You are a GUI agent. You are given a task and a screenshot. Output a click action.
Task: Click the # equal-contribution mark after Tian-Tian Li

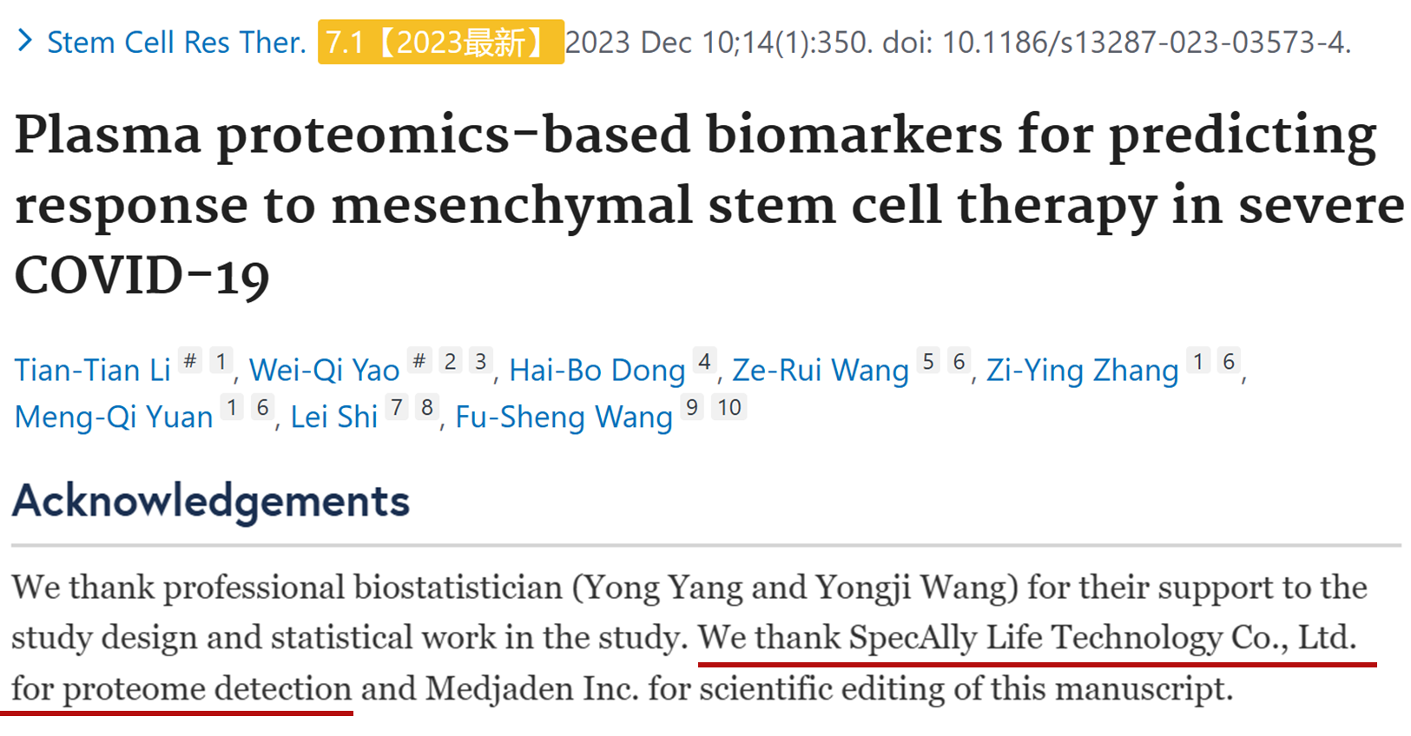click(x=190, y=360)
